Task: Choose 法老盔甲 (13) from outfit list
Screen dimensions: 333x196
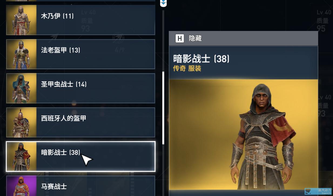Action: [80, 54]
